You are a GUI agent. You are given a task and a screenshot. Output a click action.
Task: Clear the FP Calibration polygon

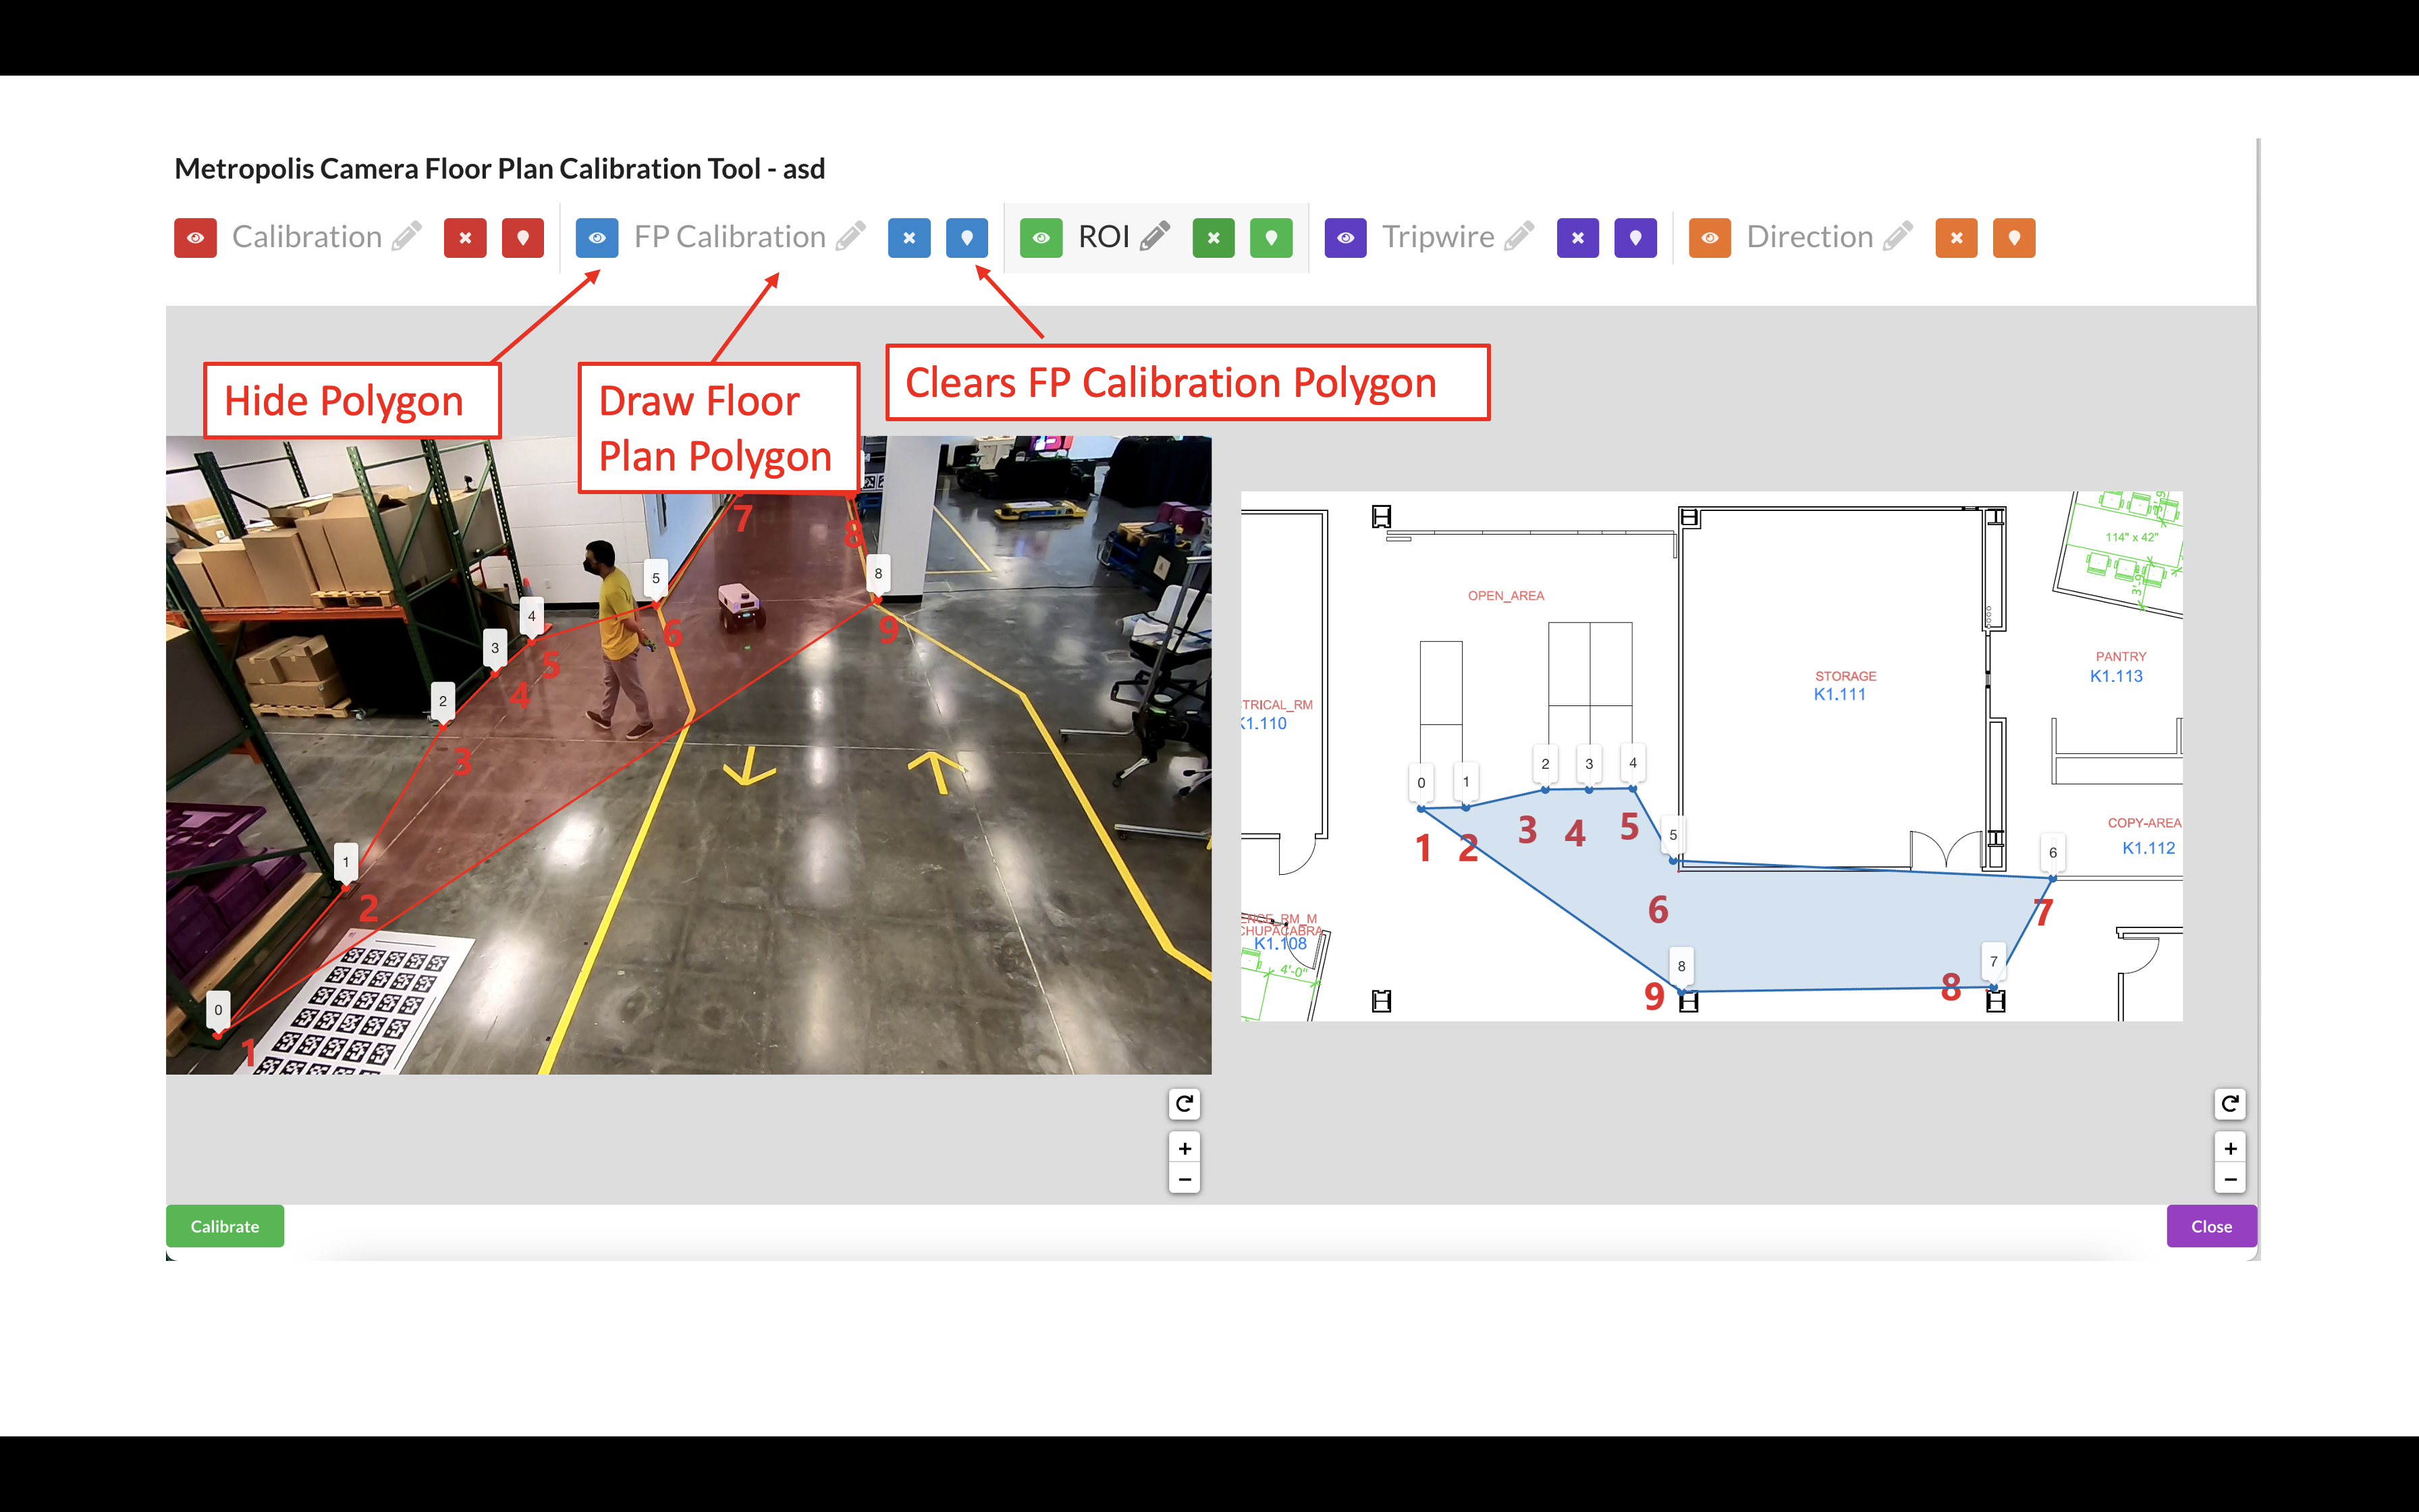pos(908,237)
